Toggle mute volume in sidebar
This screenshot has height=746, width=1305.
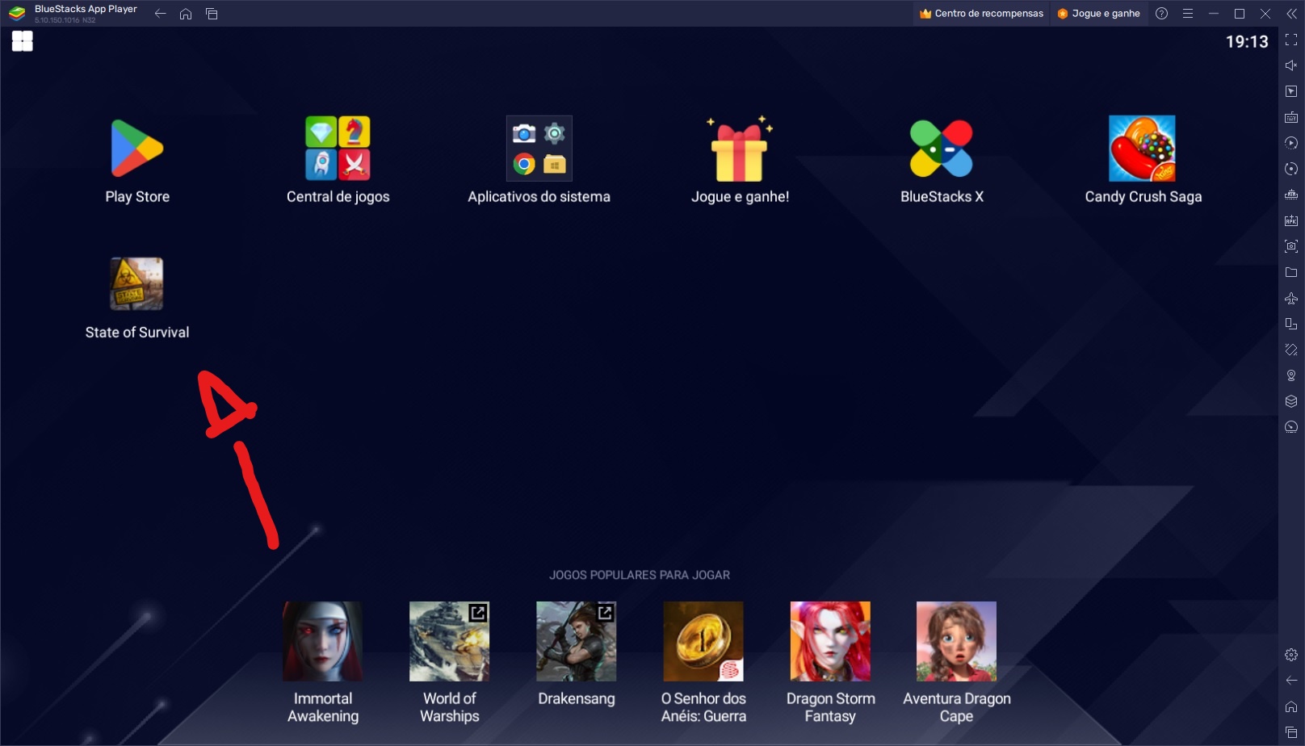(1291, 65)
